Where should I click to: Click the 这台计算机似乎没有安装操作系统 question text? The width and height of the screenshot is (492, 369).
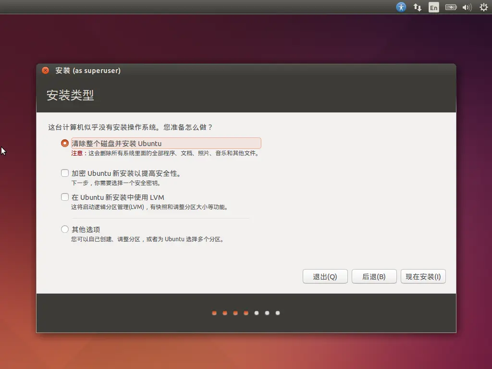point(130,127)
